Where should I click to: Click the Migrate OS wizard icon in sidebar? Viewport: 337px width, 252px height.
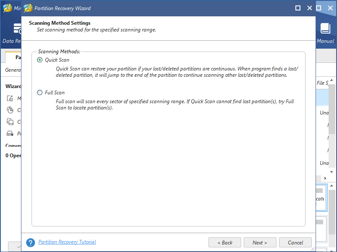(x=10, y=98)
